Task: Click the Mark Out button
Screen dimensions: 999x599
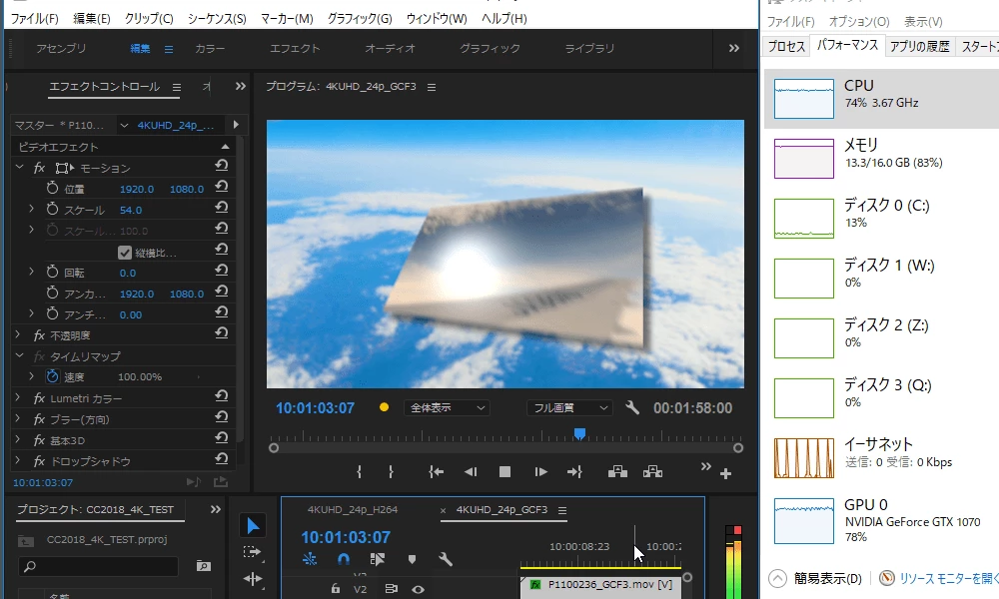Action: tap(391, 471)
